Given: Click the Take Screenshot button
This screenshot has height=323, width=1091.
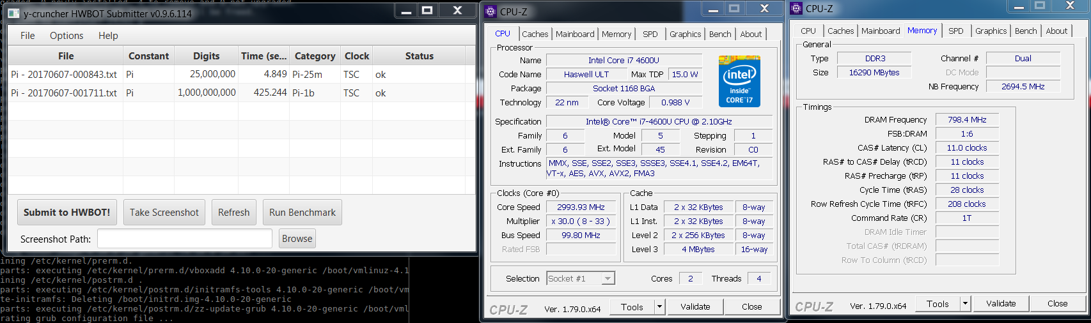Looking at the screenshot, I should 164,213.
